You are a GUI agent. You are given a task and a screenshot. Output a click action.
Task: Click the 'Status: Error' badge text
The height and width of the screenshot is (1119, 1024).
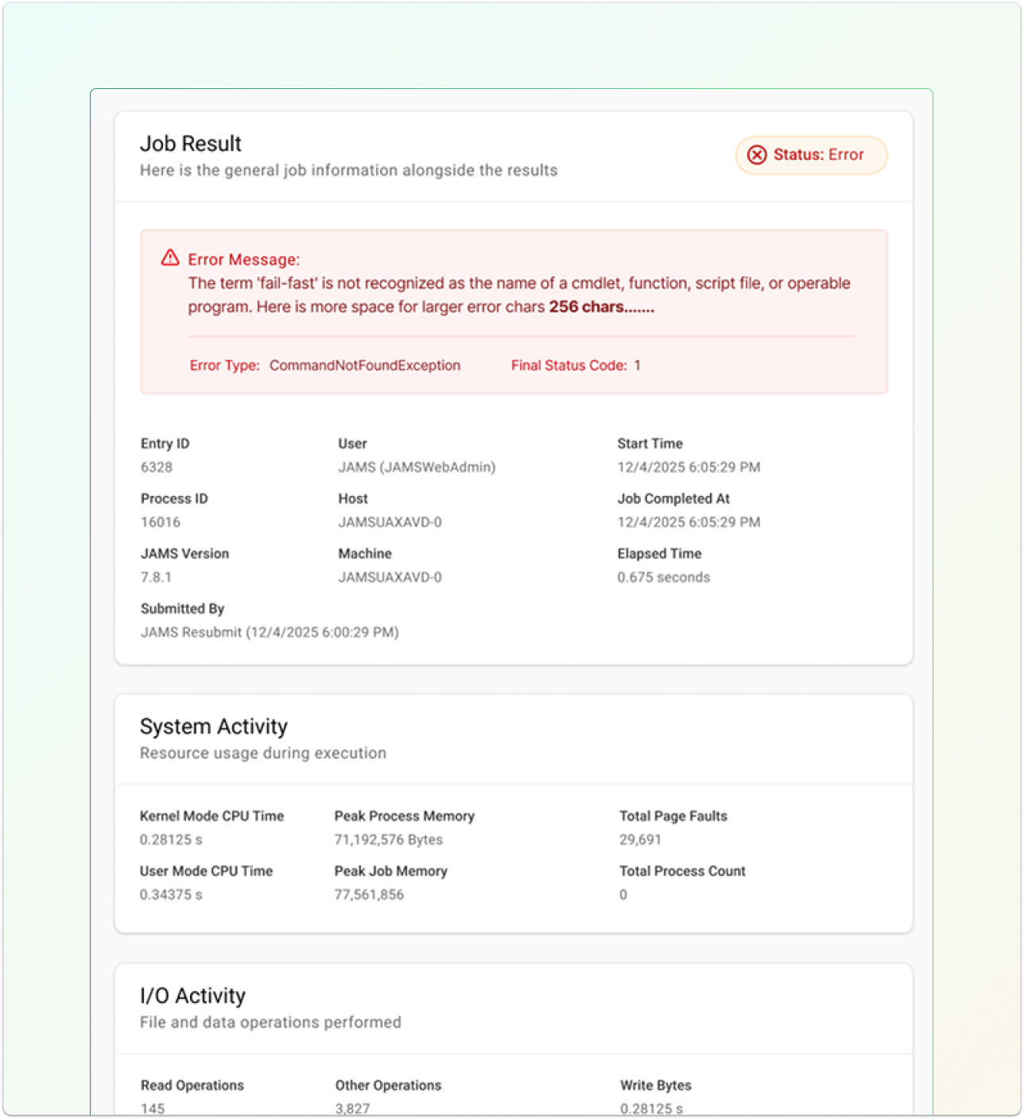pyautogui.click(x=818, y=155)
